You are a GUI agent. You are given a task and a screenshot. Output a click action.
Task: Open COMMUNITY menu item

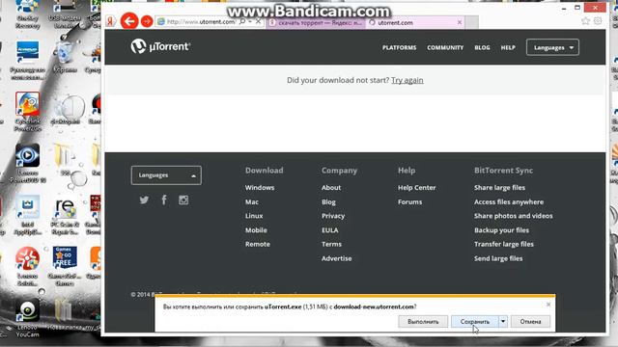pos(445,47)
